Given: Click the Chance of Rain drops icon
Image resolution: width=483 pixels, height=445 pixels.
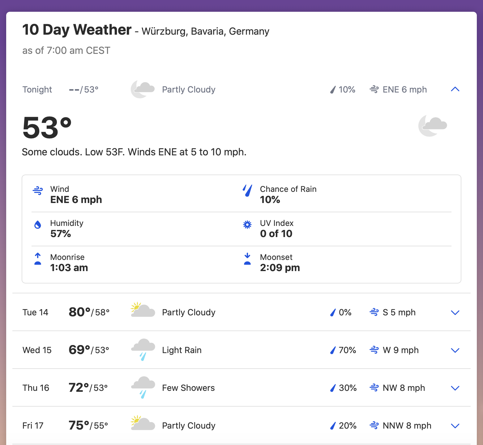Looking at the screenshot, I should (x=247, y=191).
